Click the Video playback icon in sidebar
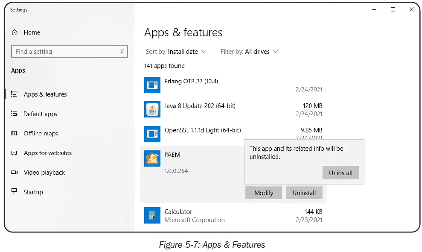This screenshot has height=252, width=422. (x=15, y=173)
